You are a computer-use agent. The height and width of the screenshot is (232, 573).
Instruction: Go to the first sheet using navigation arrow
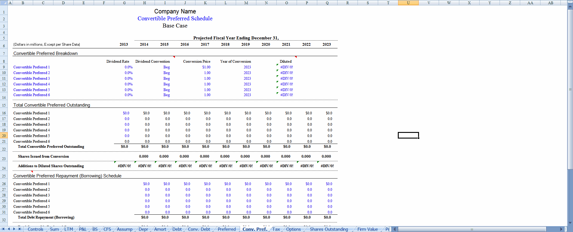[x=3, y=229]
